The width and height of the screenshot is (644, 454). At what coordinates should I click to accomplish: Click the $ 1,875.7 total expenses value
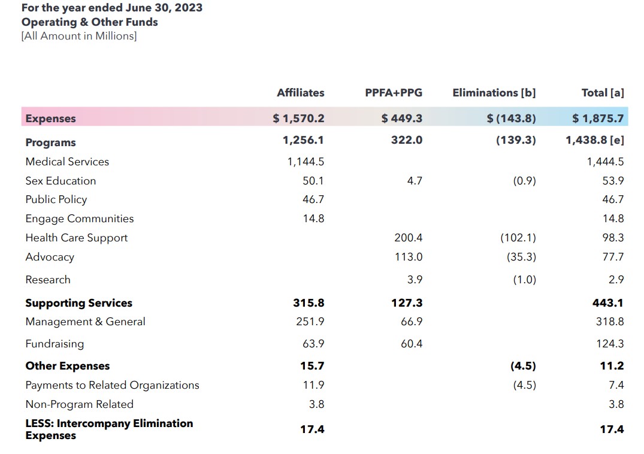point(598,119)
